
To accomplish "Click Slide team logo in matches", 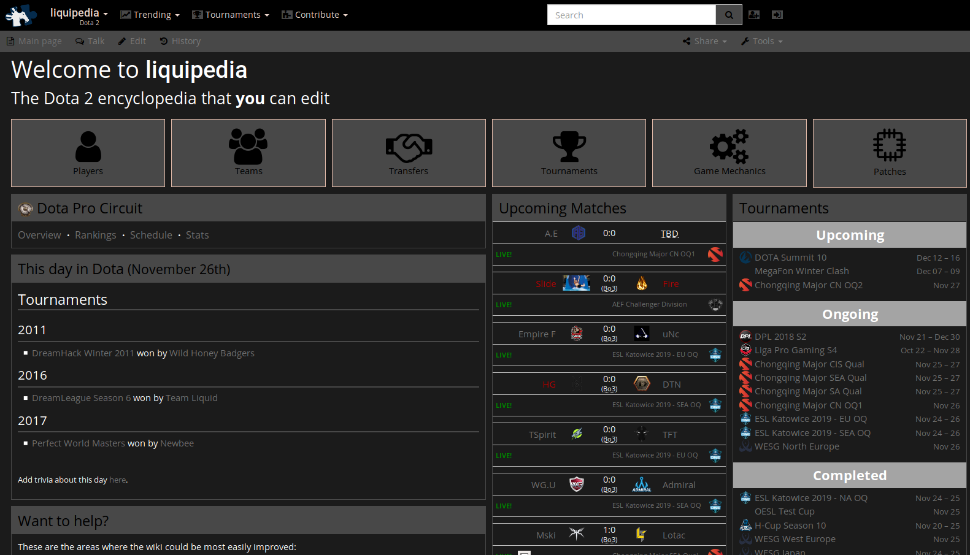I will [x=577, y=283].
